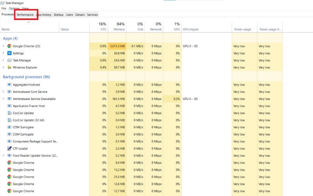
Task: Switch to the Services tab
Action: tap(92, 15)
